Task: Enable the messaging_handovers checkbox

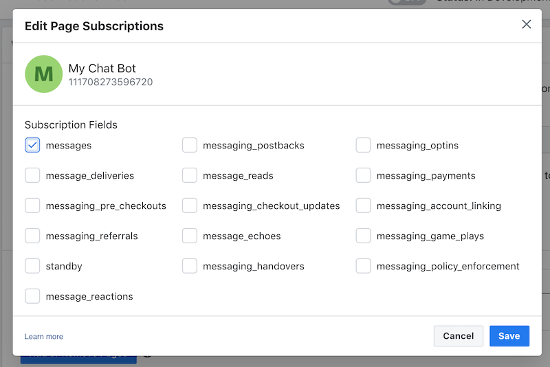Action: (x=190, y=267)
